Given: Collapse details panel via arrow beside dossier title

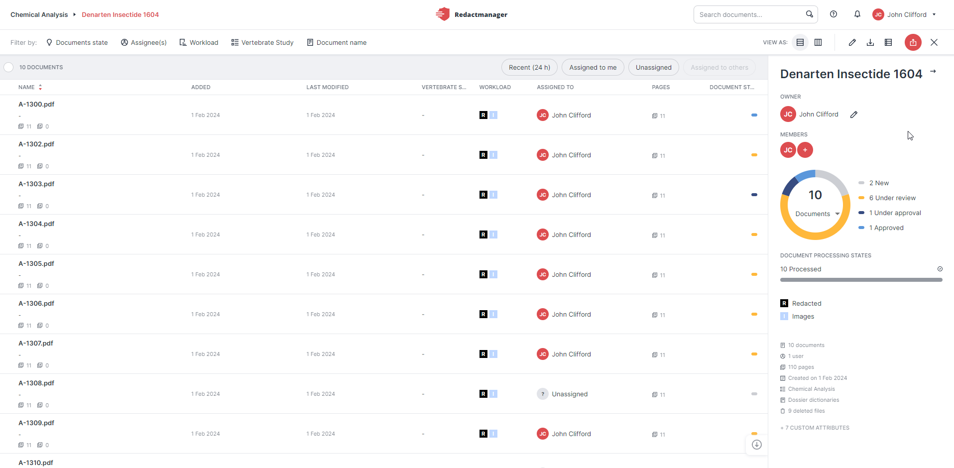Looking at the screenshot, I should tap(933, 72).
